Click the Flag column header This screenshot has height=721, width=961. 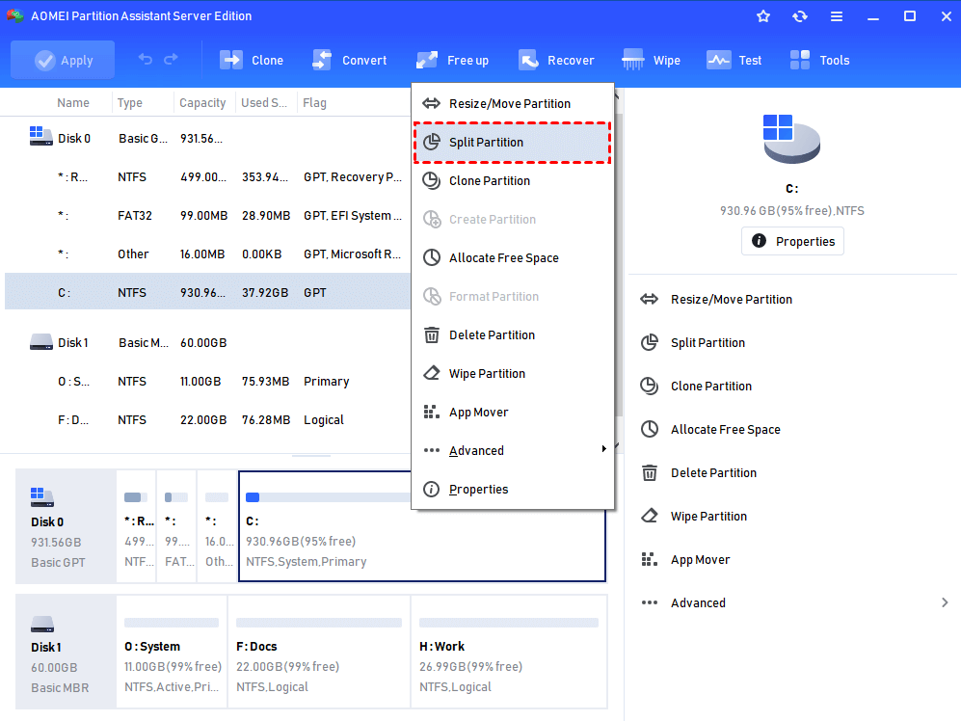point(314,103)
